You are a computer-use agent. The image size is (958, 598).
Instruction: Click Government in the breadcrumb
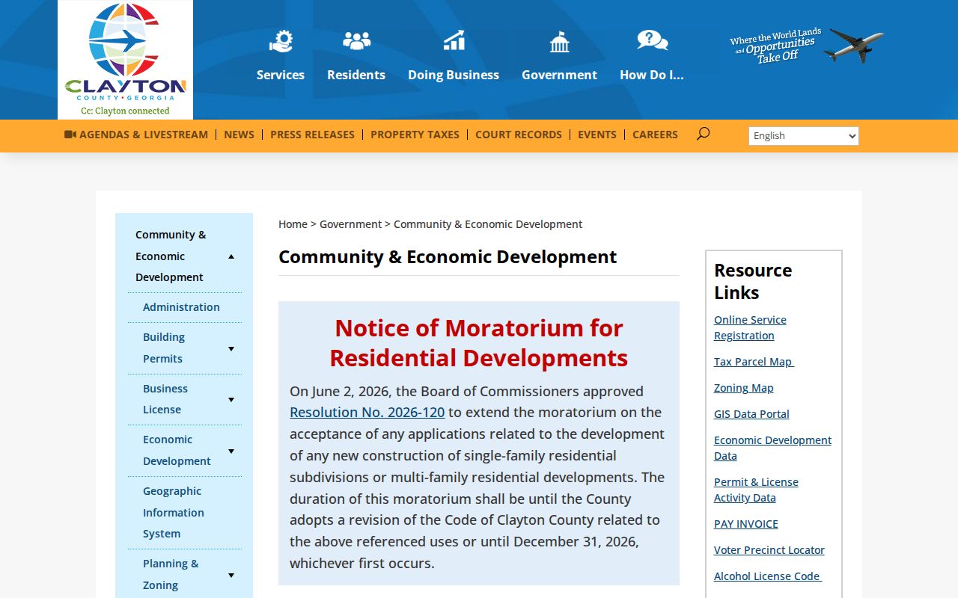[351, 224]
